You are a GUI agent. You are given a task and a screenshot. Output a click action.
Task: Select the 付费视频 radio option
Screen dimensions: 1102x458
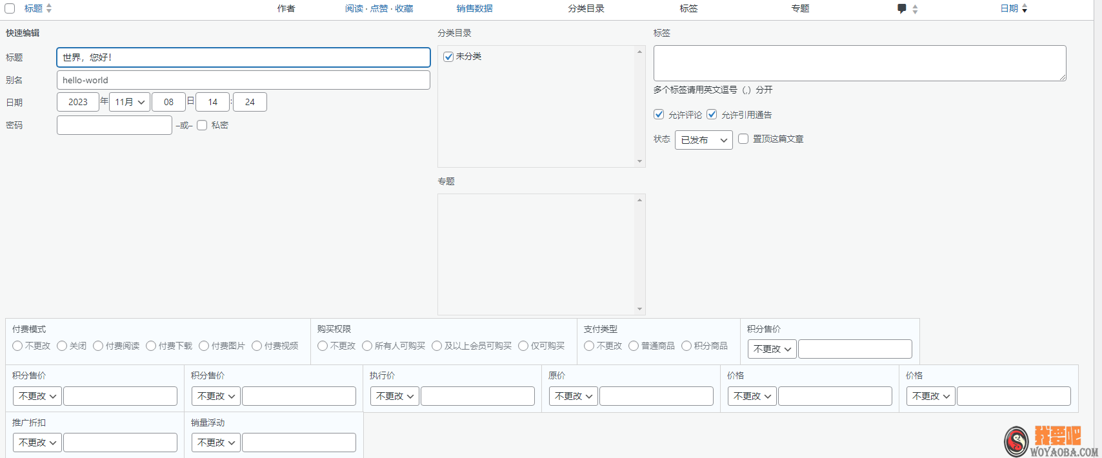257,346
